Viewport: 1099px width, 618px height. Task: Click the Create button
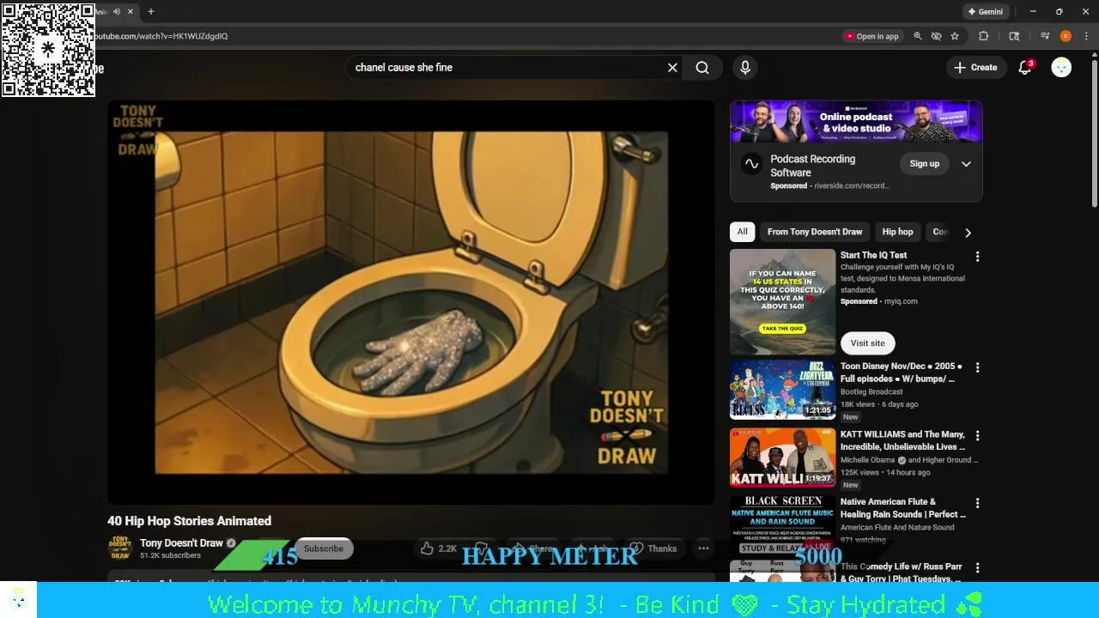tap(975, 68)
